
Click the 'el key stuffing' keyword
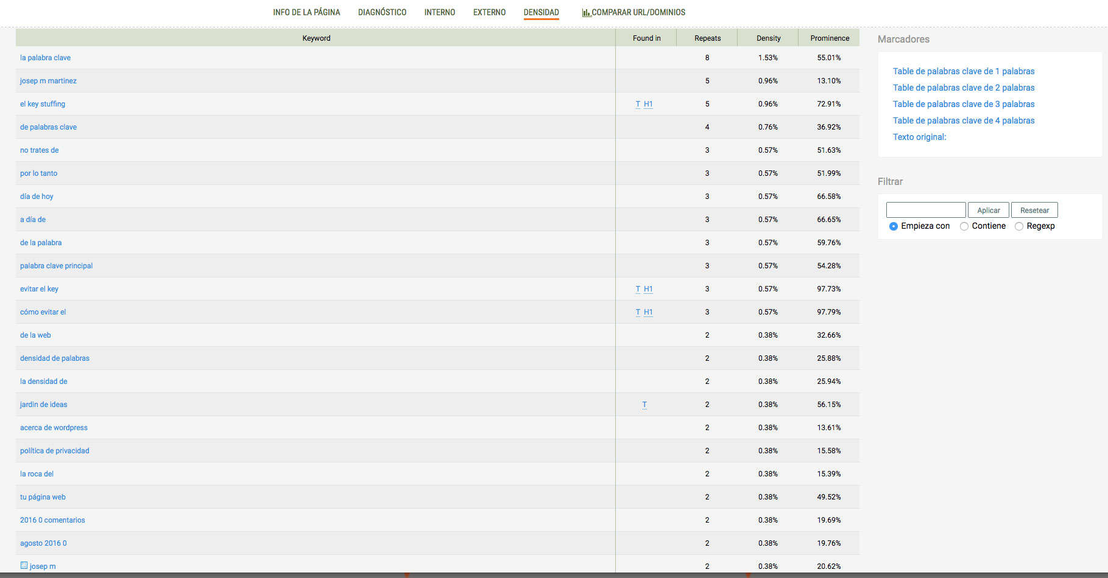click(43, 104)
